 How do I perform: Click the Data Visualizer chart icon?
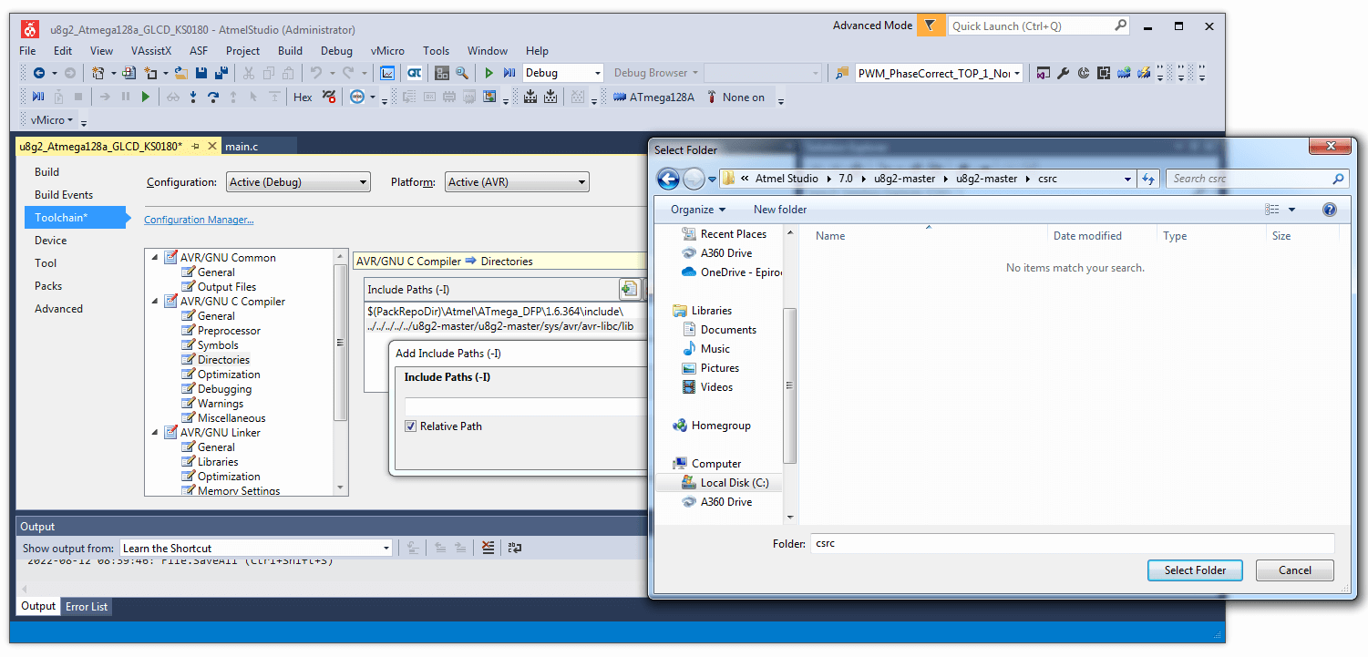click(387, 73)
